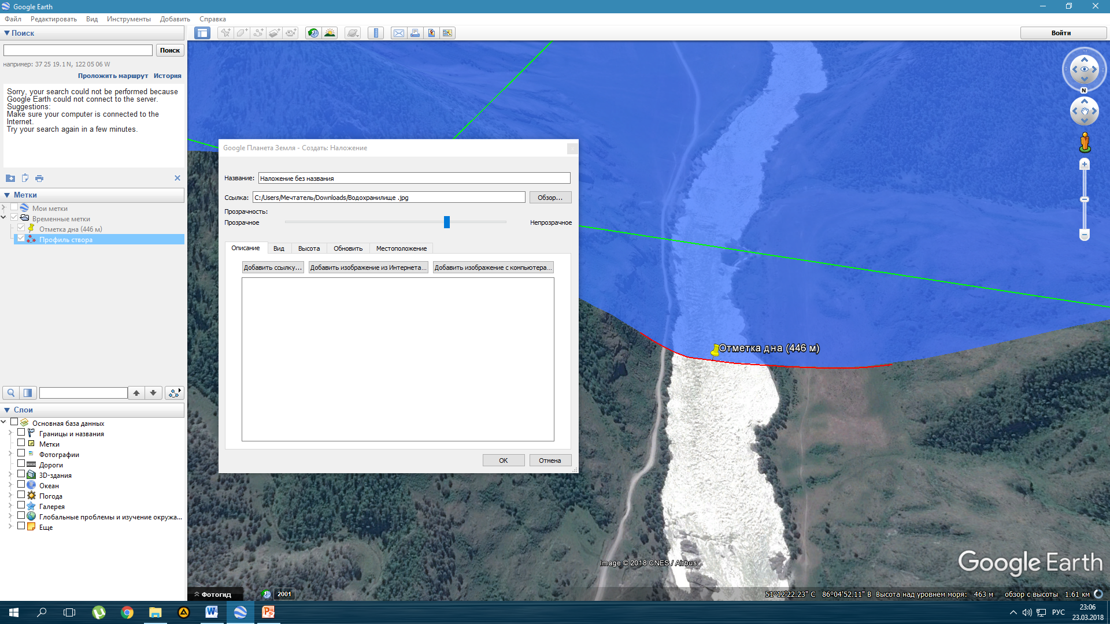Expand the Мои метки tree node
Viewport: 1110px width, 624px height.
(4, 207)
